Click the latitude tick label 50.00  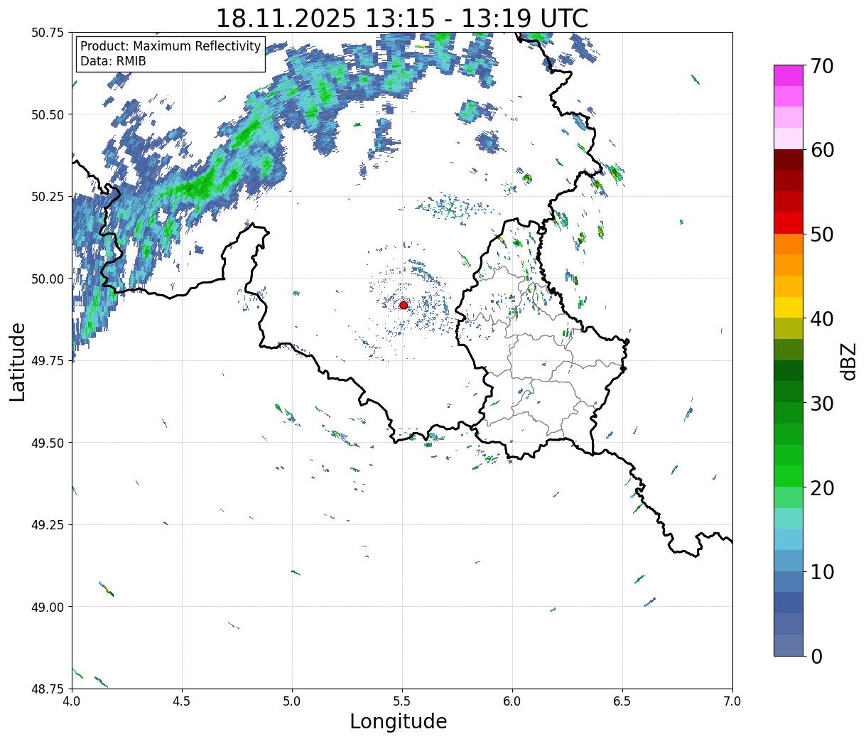click(x=48, y=279)
